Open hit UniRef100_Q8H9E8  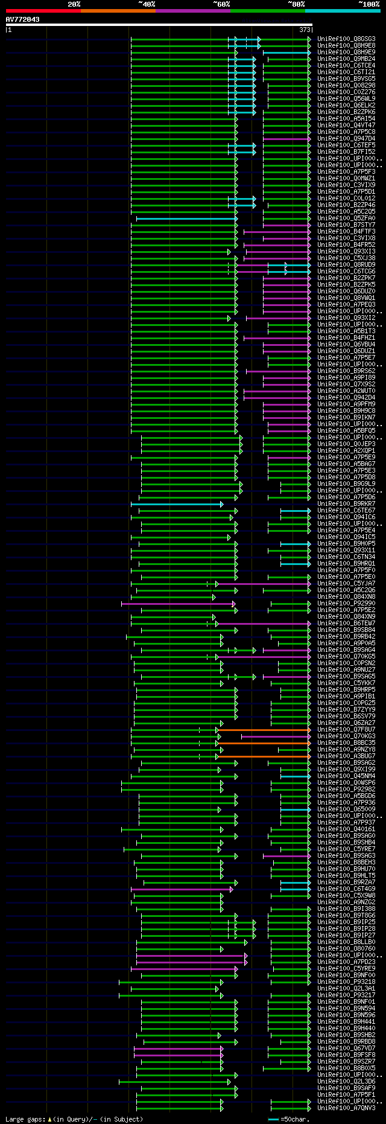coord(346,46)
